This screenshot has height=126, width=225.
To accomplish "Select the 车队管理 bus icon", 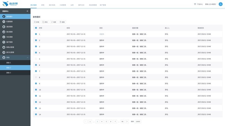I will tap(4, 37).
